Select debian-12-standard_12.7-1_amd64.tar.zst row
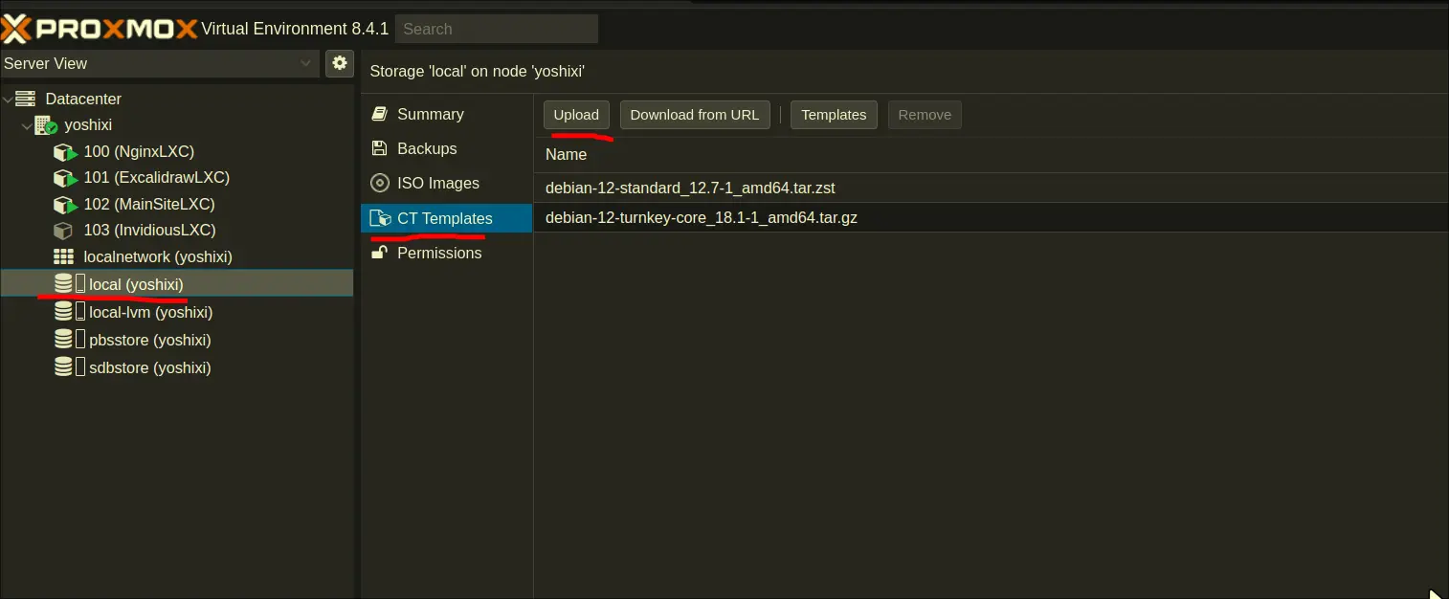 pos(691,189)
